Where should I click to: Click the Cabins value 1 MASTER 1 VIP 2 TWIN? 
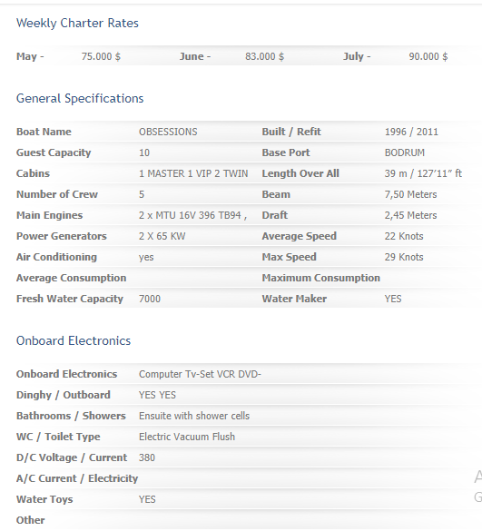193,173
